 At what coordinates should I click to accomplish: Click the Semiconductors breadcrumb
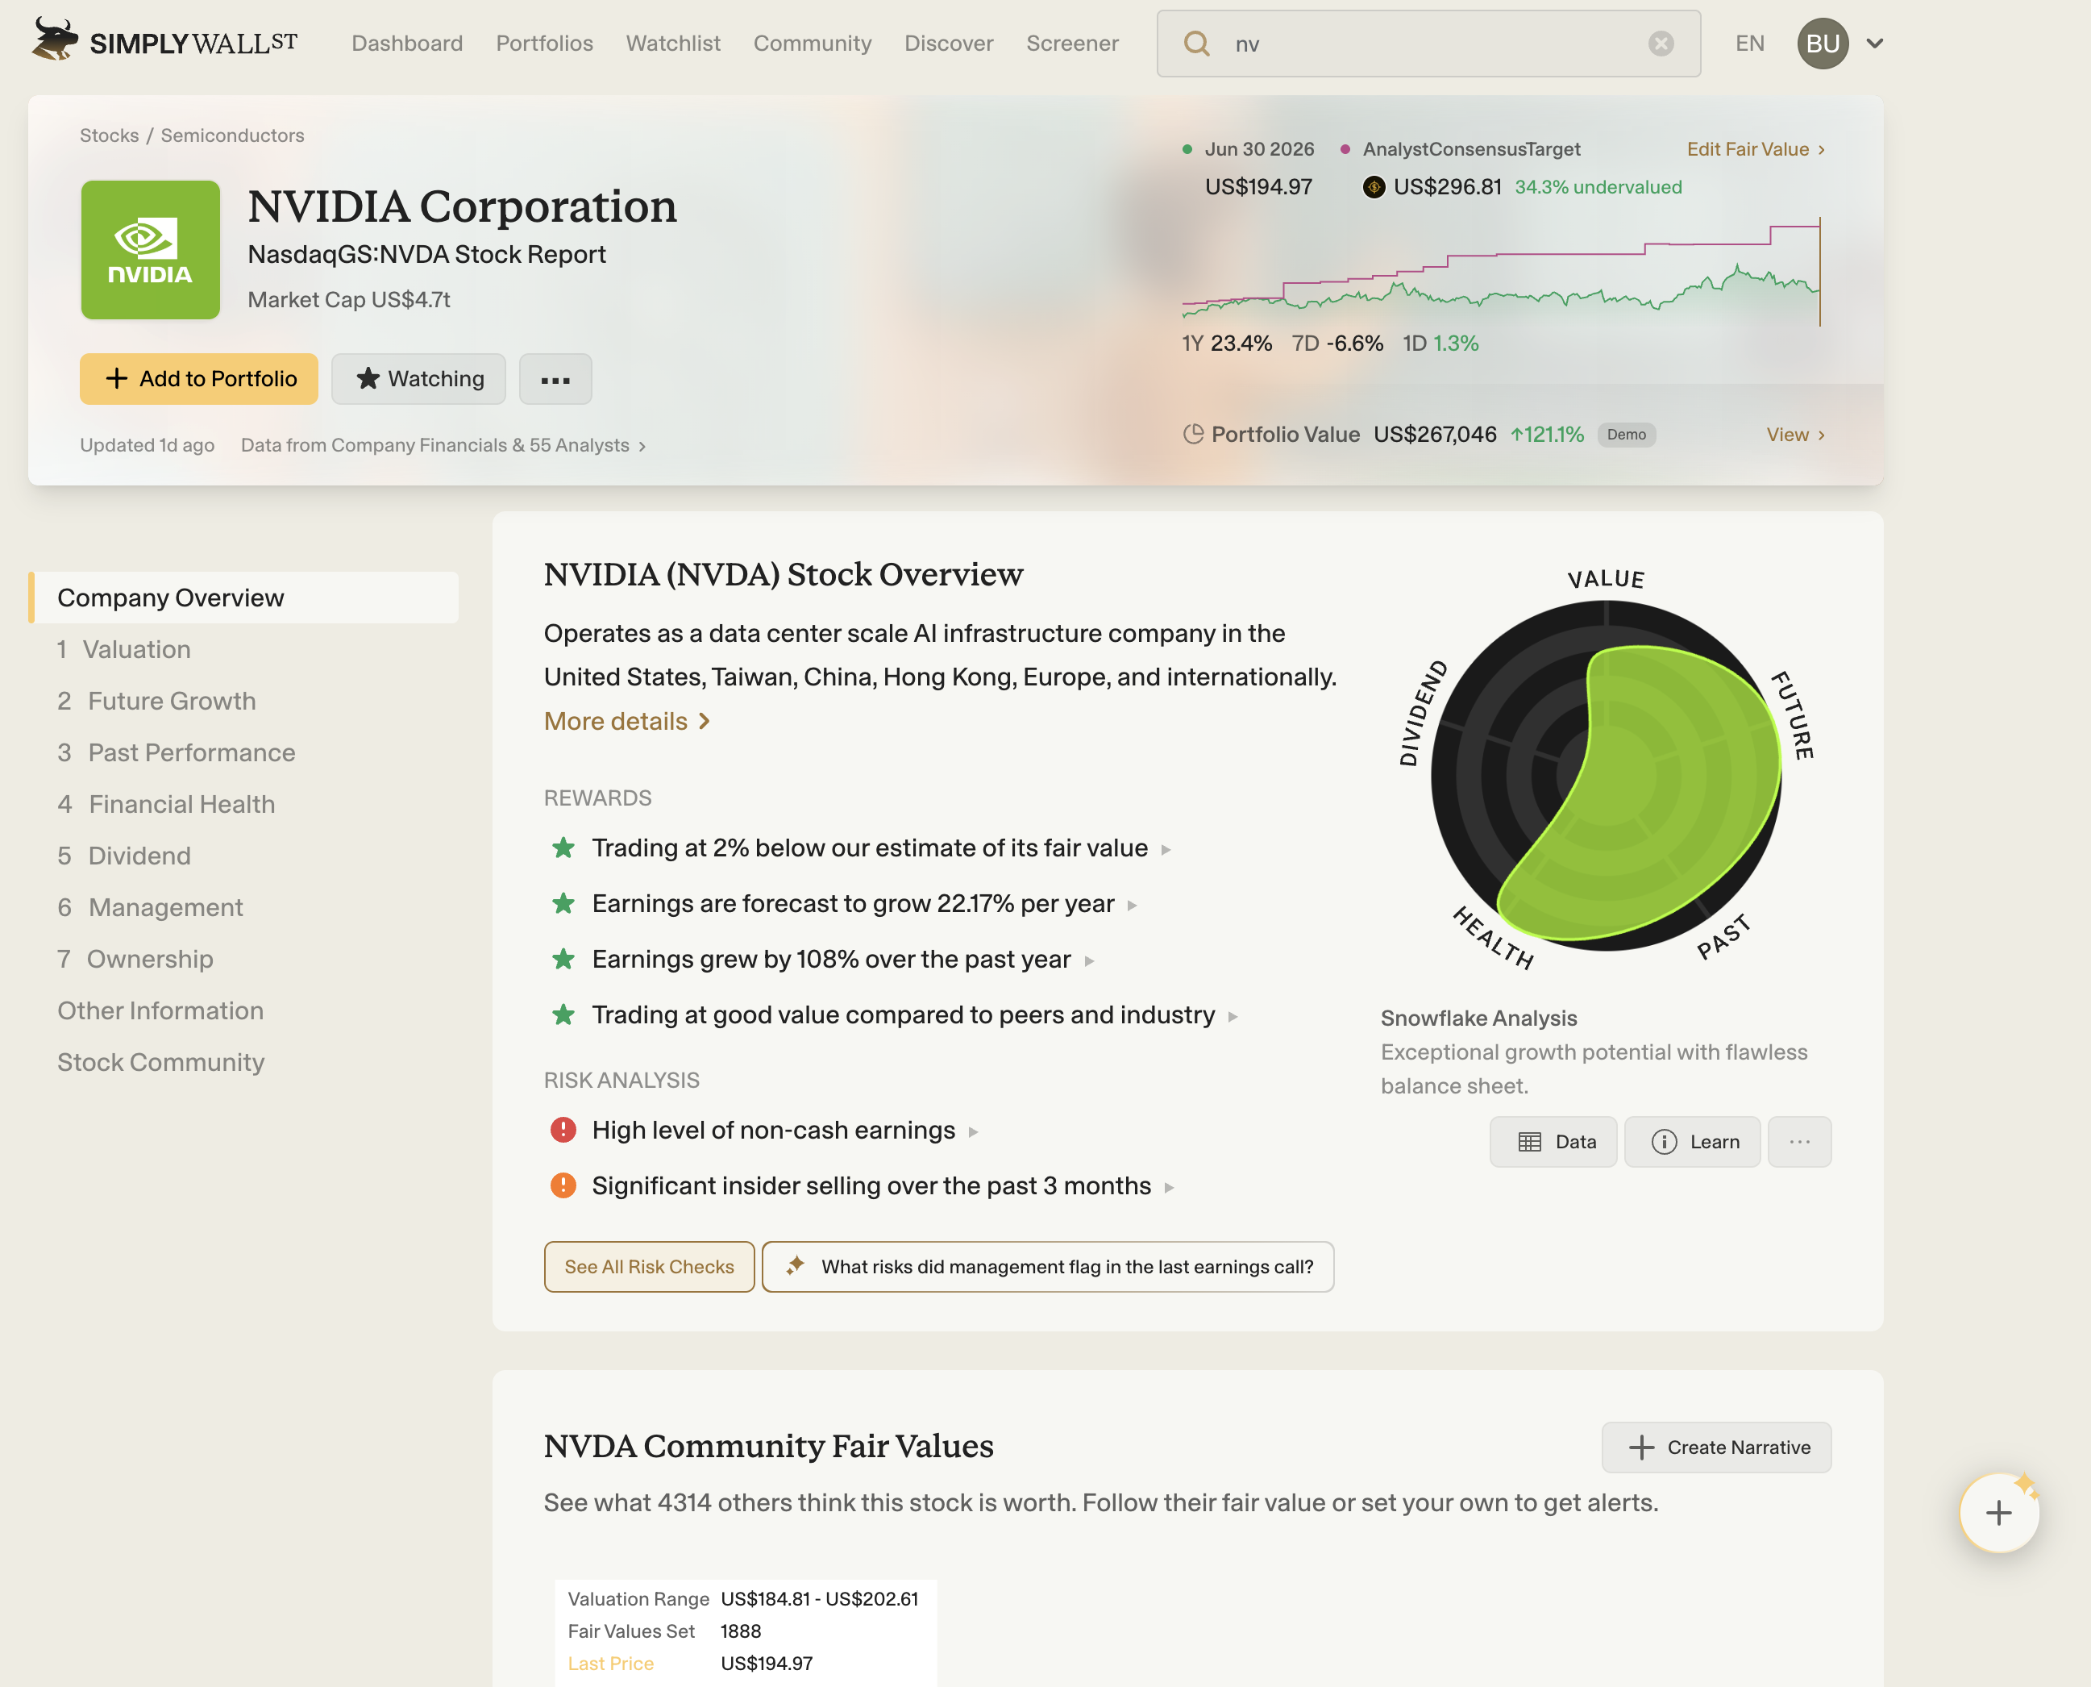pos(232,136)
